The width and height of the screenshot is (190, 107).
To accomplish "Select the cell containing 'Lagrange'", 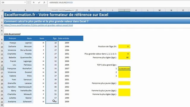I will [26, 61].
